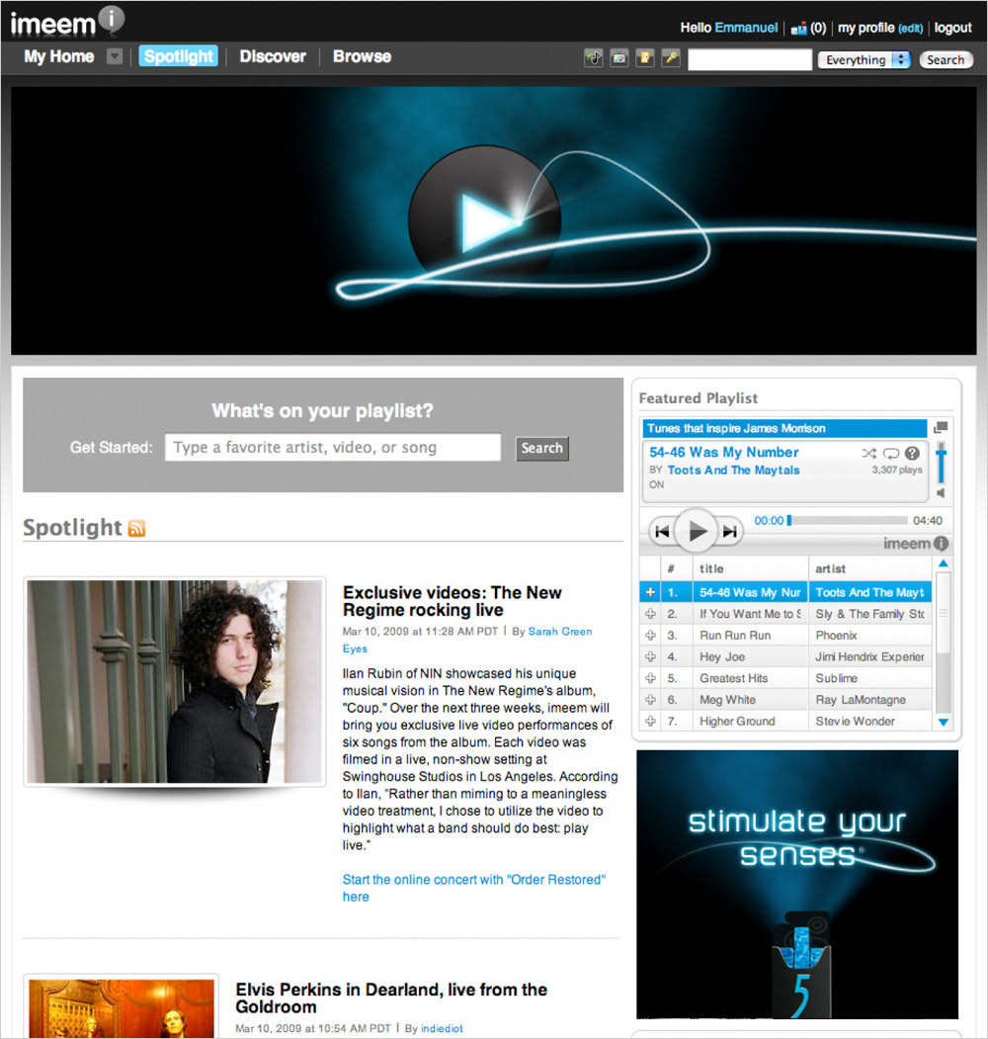Click the microphone icon in the navigation bar
This screenshot has width=988, height=1039.
click(x=671, y=58)
